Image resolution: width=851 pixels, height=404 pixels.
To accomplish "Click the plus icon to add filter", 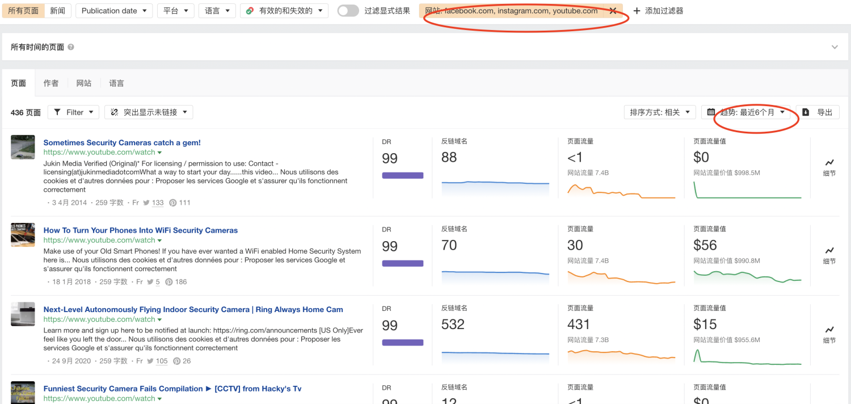I will (x=637, y=11).
